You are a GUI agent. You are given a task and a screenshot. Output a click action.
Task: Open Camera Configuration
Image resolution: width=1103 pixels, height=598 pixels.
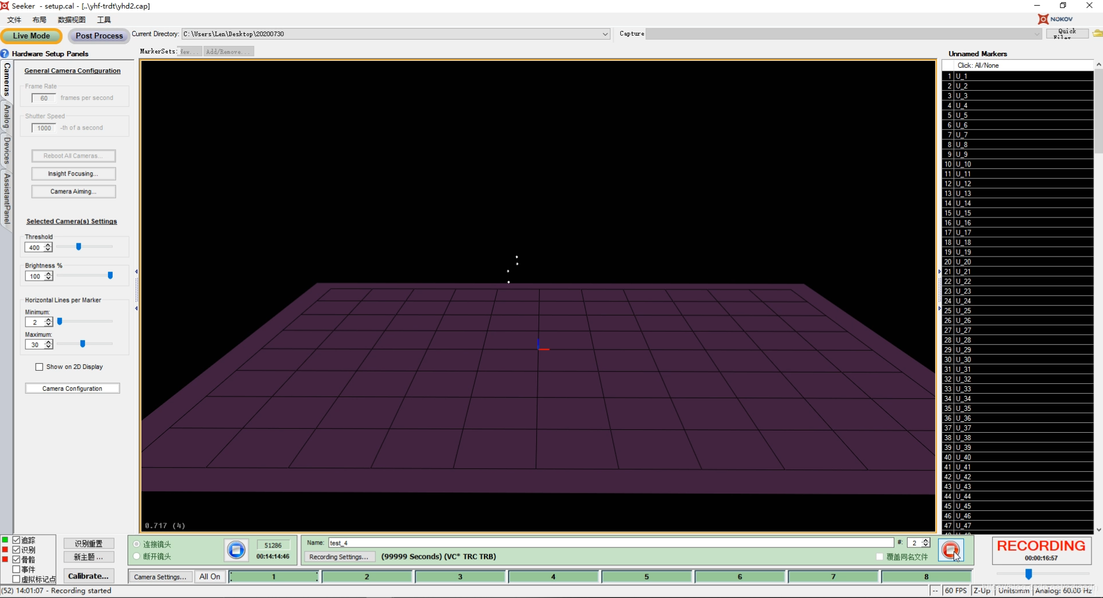click(72, 389)
